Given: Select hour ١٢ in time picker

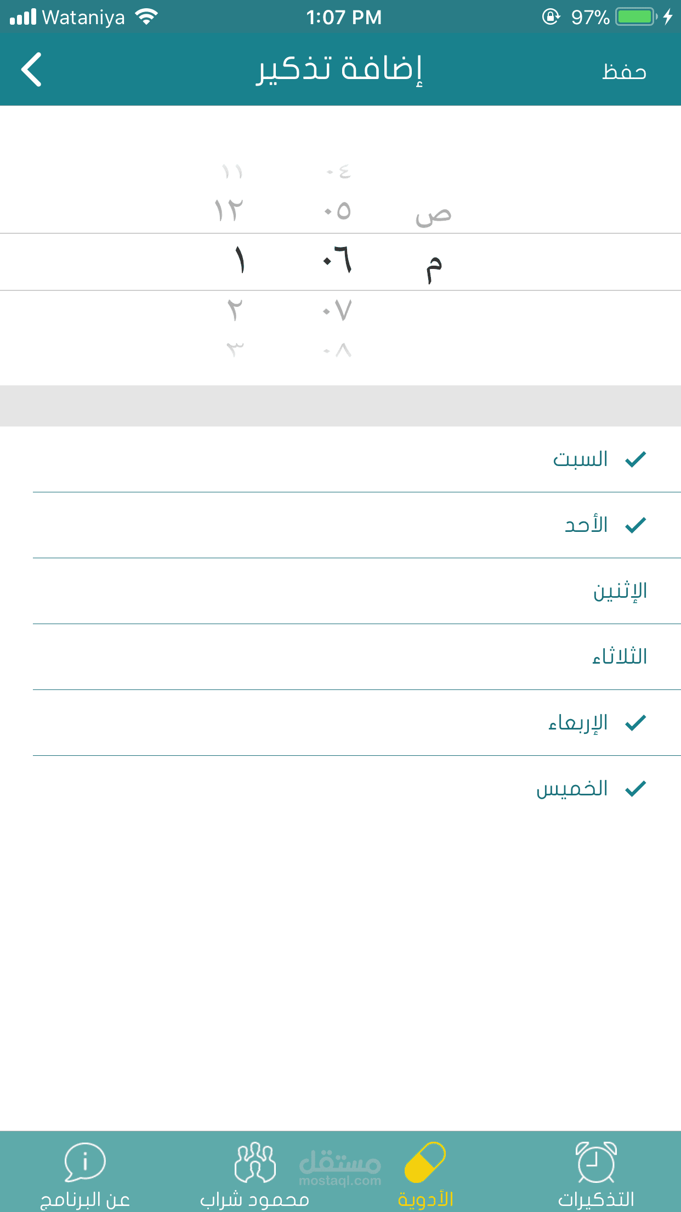Looking at the screenshot, I should click(229, 211).
